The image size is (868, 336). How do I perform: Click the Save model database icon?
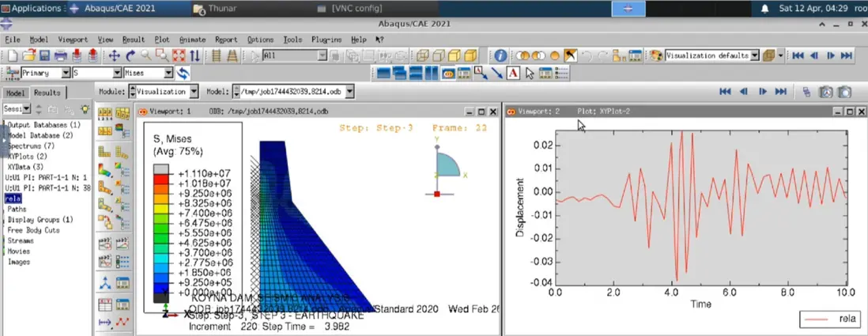(x=43, y=56)
